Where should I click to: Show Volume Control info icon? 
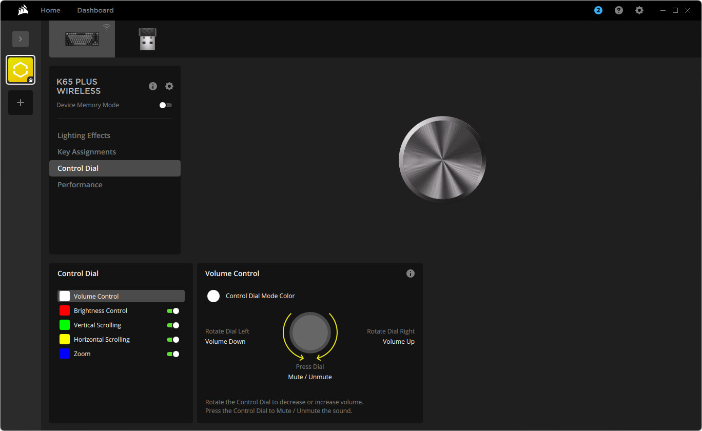pyautogui.click(x=411, y=273)
